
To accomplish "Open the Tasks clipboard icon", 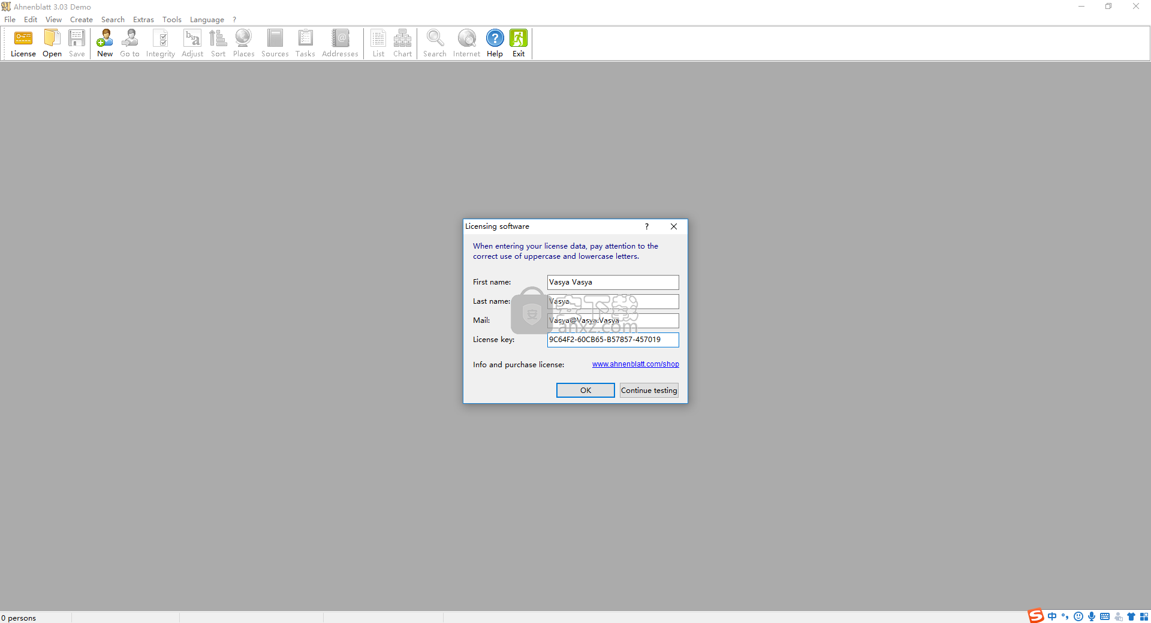I will 305,43.
